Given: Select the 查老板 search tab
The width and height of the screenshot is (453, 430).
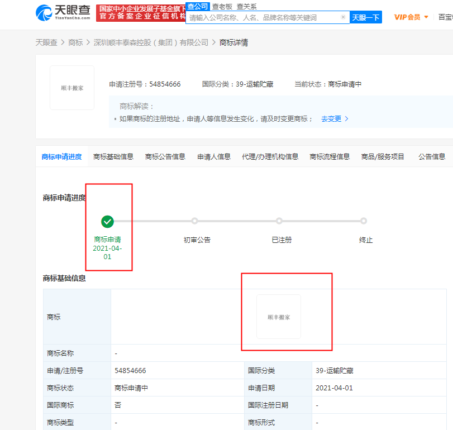Looking at the screenshot, I should (222, 6).
